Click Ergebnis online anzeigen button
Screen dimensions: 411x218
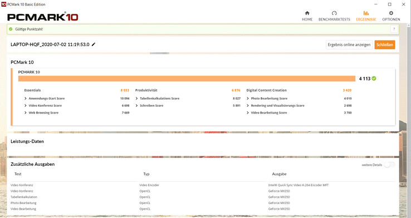[x=349, y=44]
